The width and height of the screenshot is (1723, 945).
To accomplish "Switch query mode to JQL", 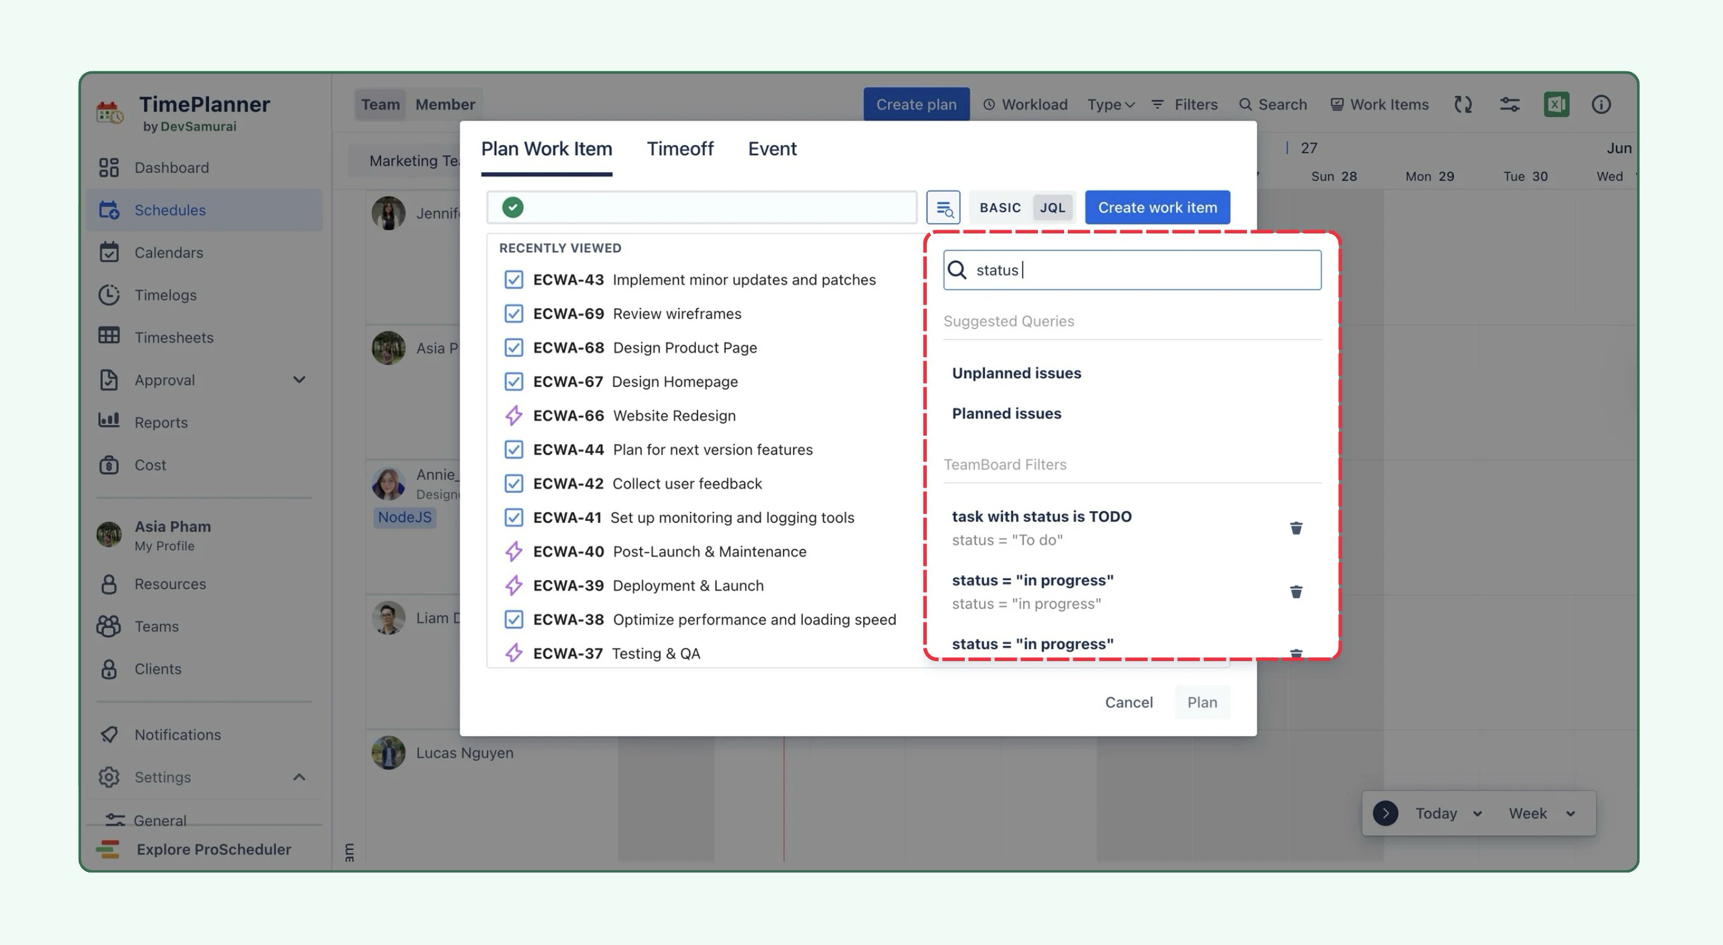I will coord(1052,207).
